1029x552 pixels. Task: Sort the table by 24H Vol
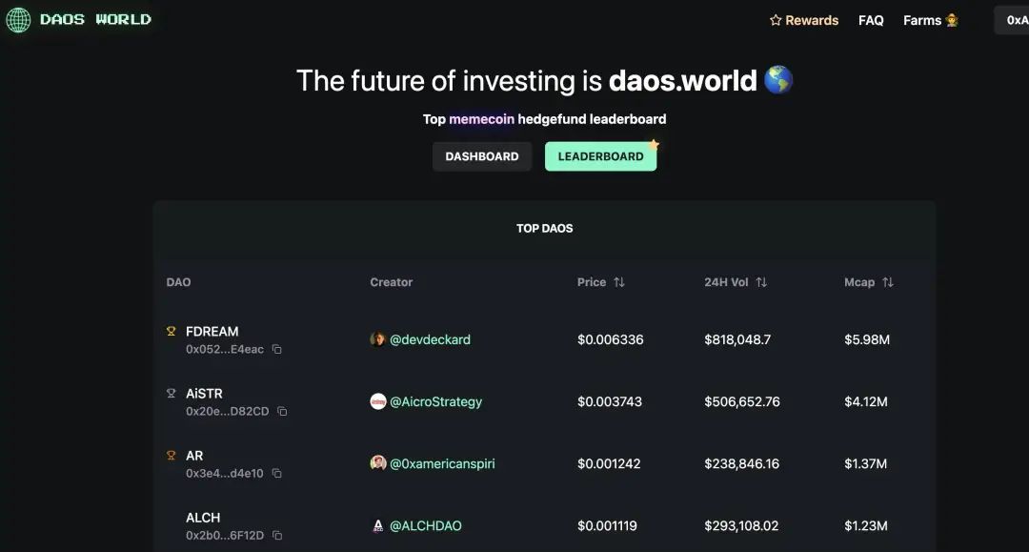[761, 282]
